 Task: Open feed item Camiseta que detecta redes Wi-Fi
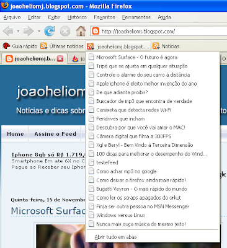pyautogui.click(x=152, y=110)
